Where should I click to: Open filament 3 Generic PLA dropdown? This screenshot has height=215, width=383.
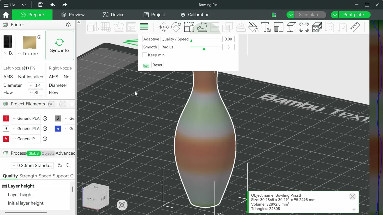[26, 129]
